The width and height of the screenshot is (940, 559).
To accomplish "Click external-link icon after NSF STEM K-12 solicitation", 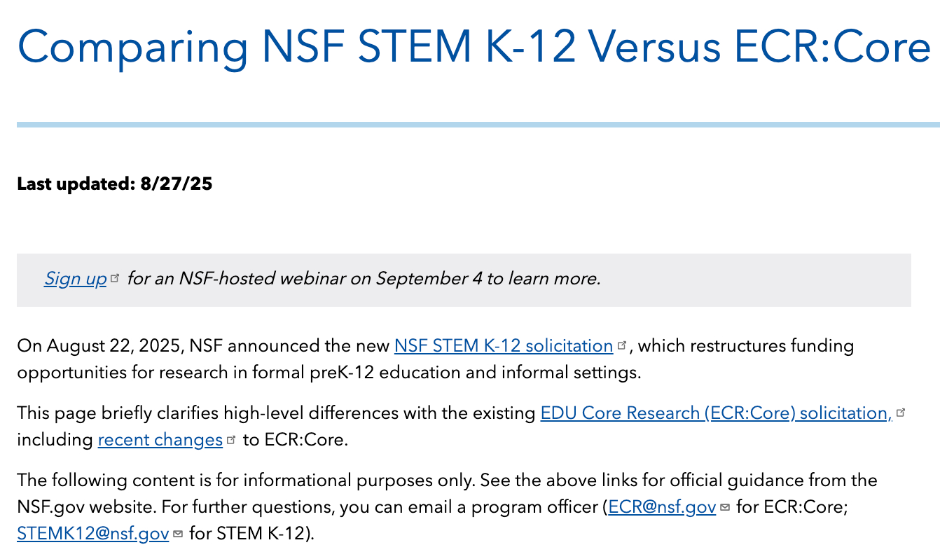I will pos(621,345).
